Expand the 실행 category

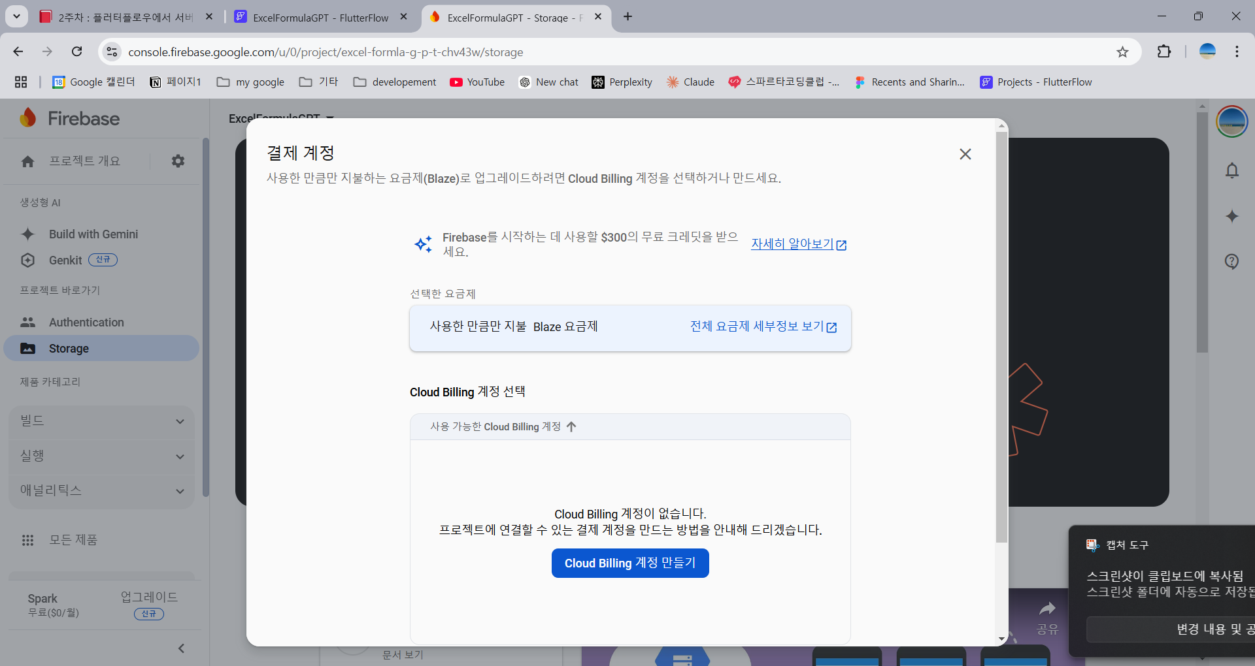(101, 456)
